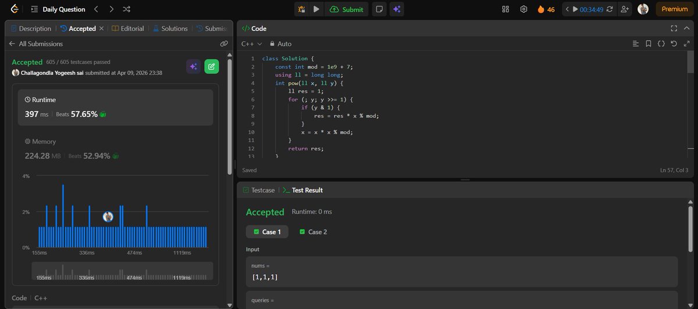This screenshot has height=309, width=698.
Task: Collapse the Code panel chevron
Action: coord(687,28)
